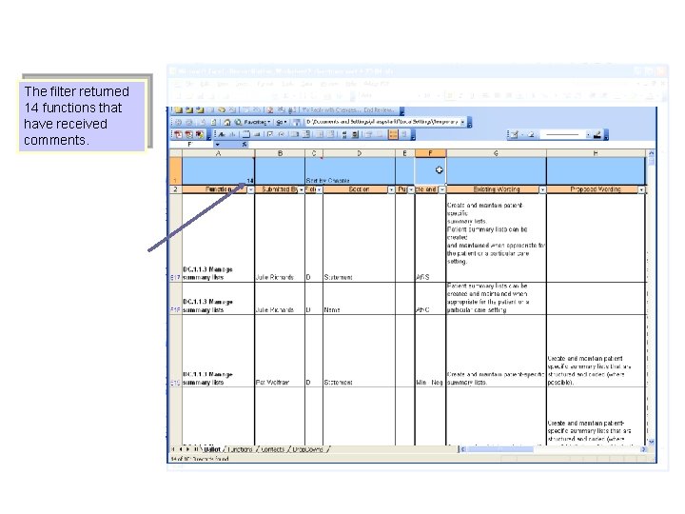Open the Go dropdown on Web toolbar
Image resolution: width=685 pixels, height=514 pixels.
coord(282,122)
